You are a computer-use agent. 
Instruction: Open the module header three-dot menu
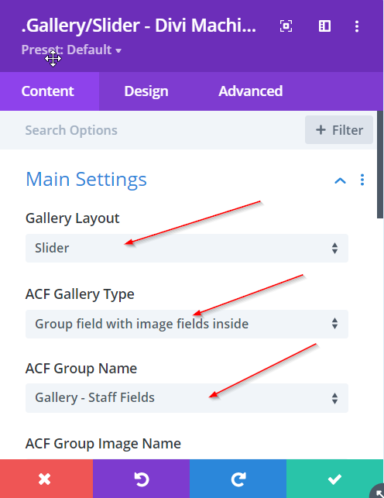[357, 26]
